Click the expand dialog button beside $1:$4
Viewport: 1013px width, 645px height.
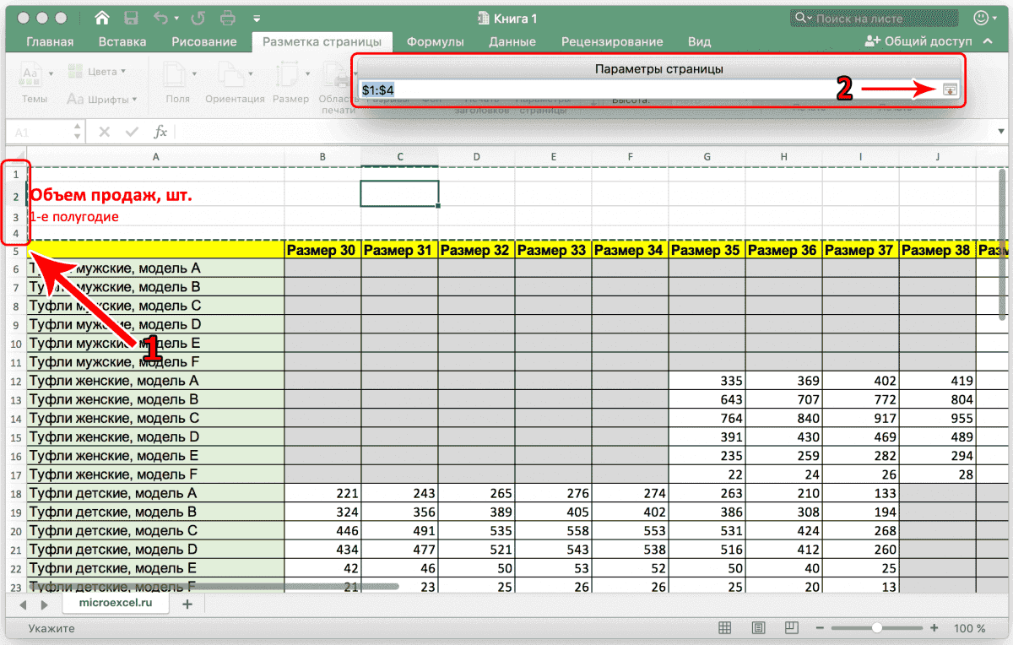coord(951,89)
